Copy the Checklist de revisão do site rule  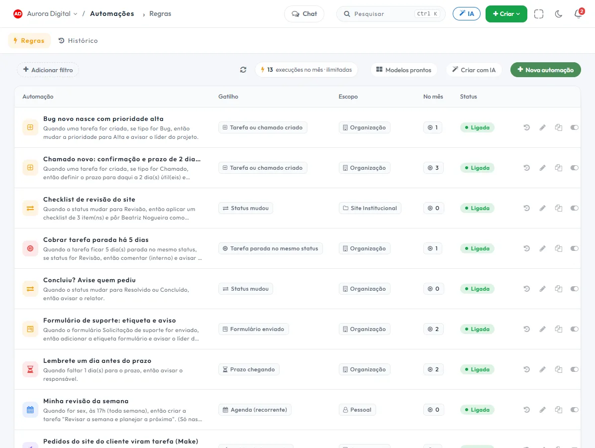click(x=559, y=208)
